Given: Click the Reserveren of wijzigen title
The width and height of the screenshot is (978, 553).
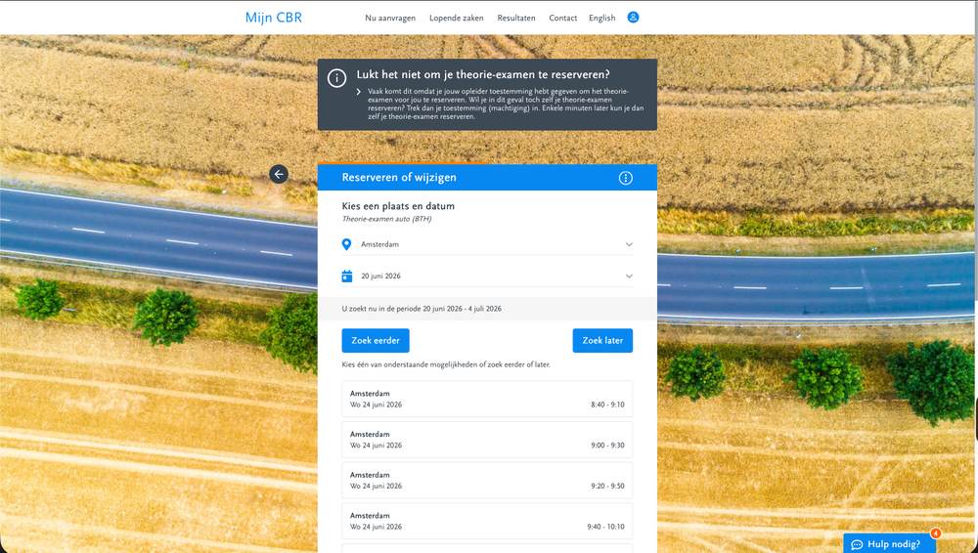Looking at the screenshot, I should [x=399, y=178].
